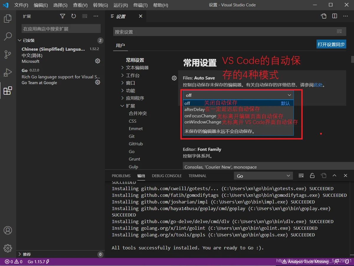Select Git in settings extension list

pyautogui.click(x=132, y=136)
